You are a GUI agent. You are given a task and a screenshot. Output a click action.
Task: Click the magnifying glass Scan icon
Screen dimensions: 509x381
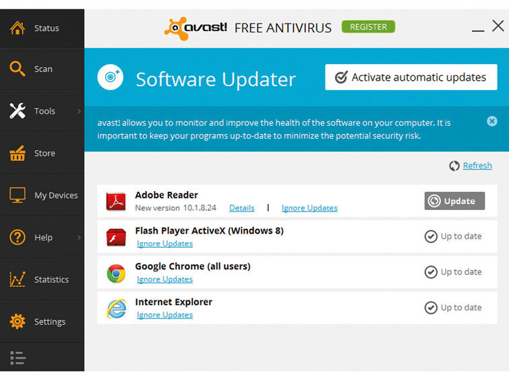18,69
